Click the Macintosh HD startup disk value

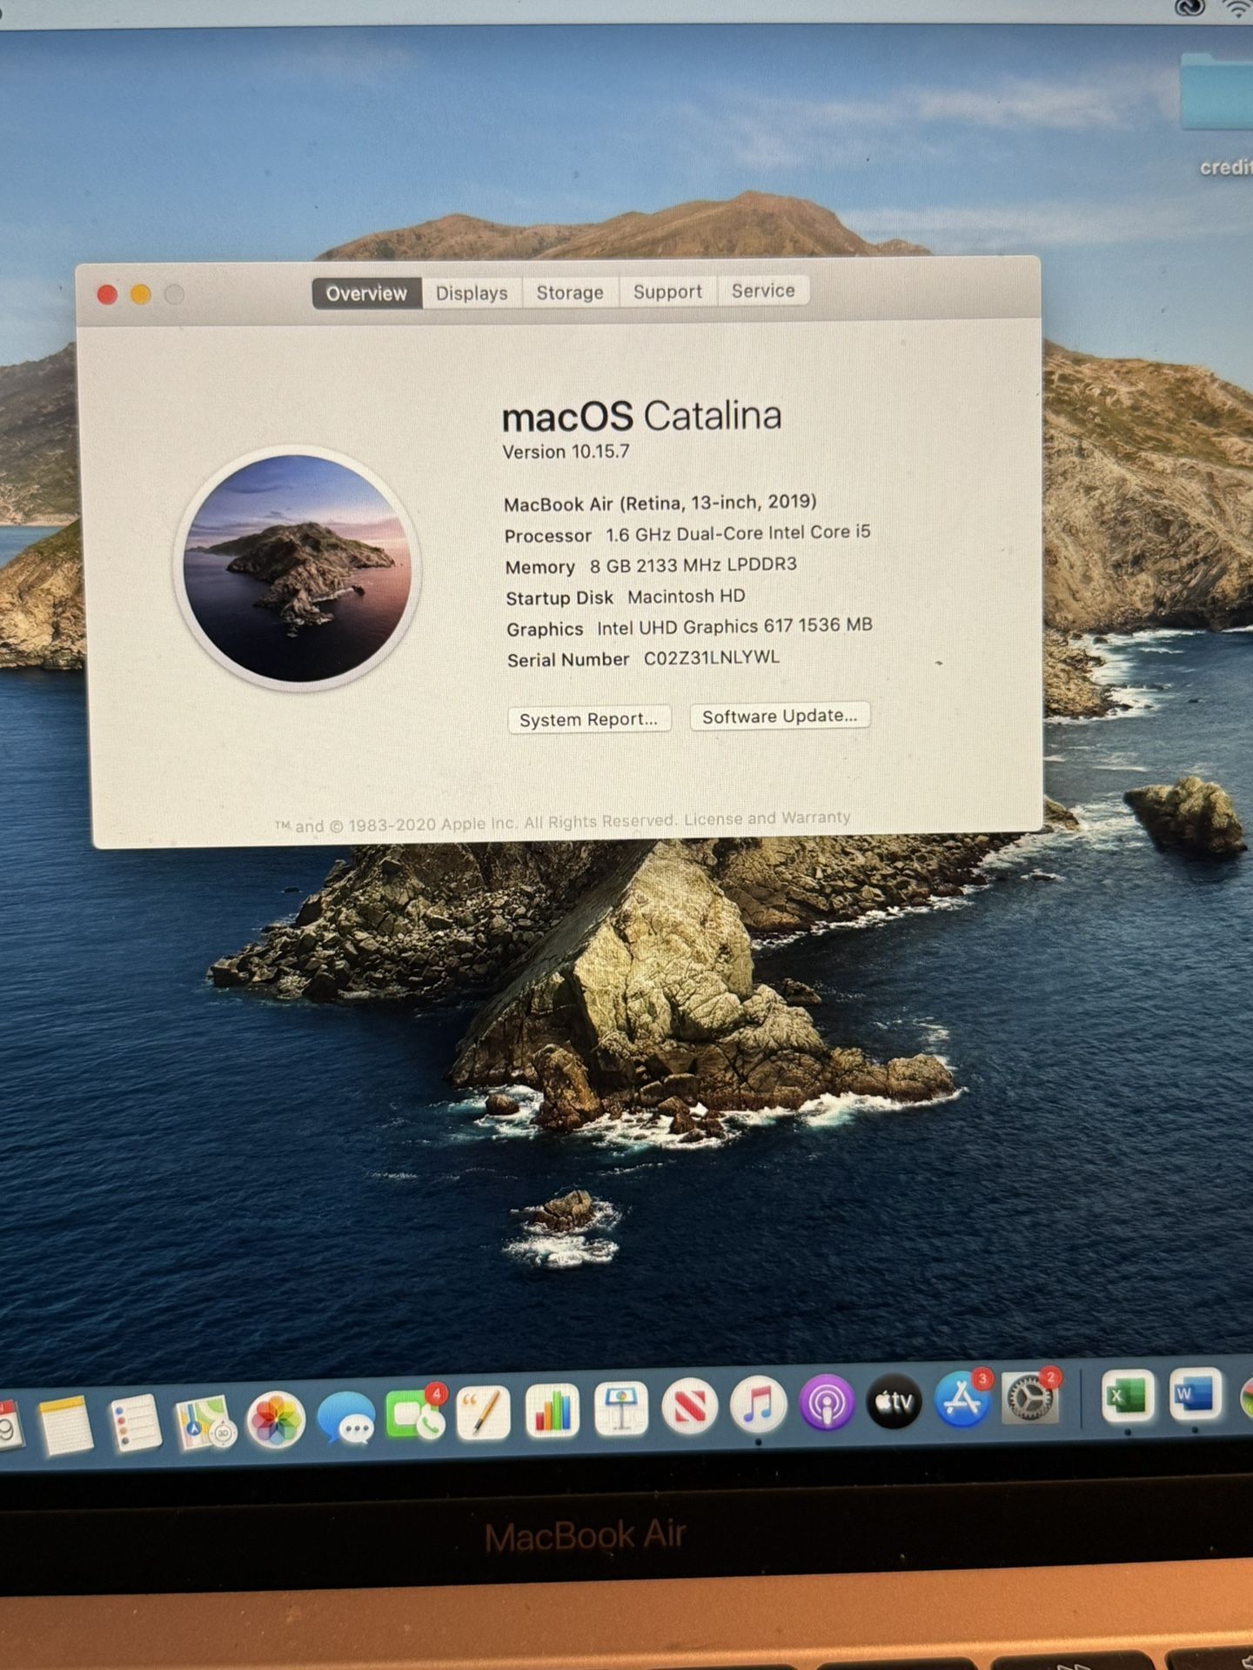click(x=686, y=597)
